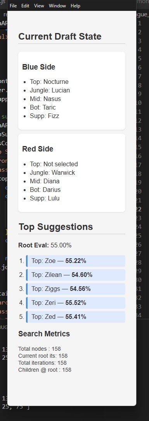
Task: Click the Red Side Top: Not selected entry
Action: pyautogui.click(x=54, y=164)
